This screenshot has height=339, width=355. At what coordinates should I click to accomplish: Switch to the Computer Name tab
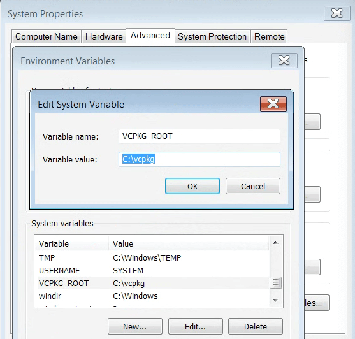pos(47,36)
